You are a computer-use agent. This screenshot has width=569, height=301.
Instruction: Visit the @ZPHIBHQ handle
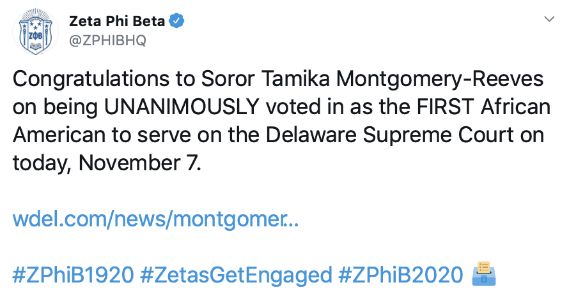pos(107,40)
